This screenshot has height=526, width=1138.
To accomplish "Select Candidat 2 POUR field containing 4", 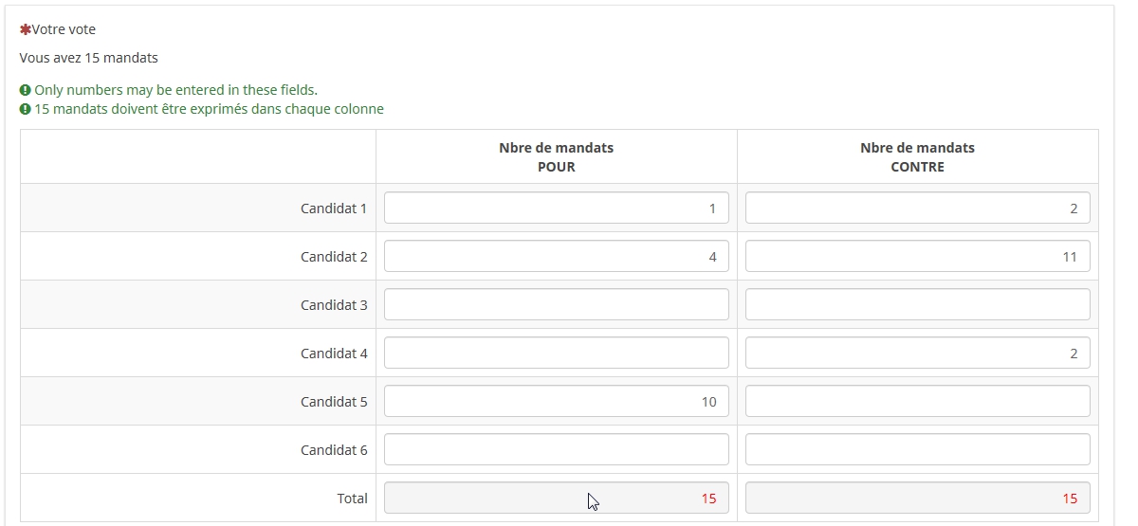I will (x=556, y=257).
